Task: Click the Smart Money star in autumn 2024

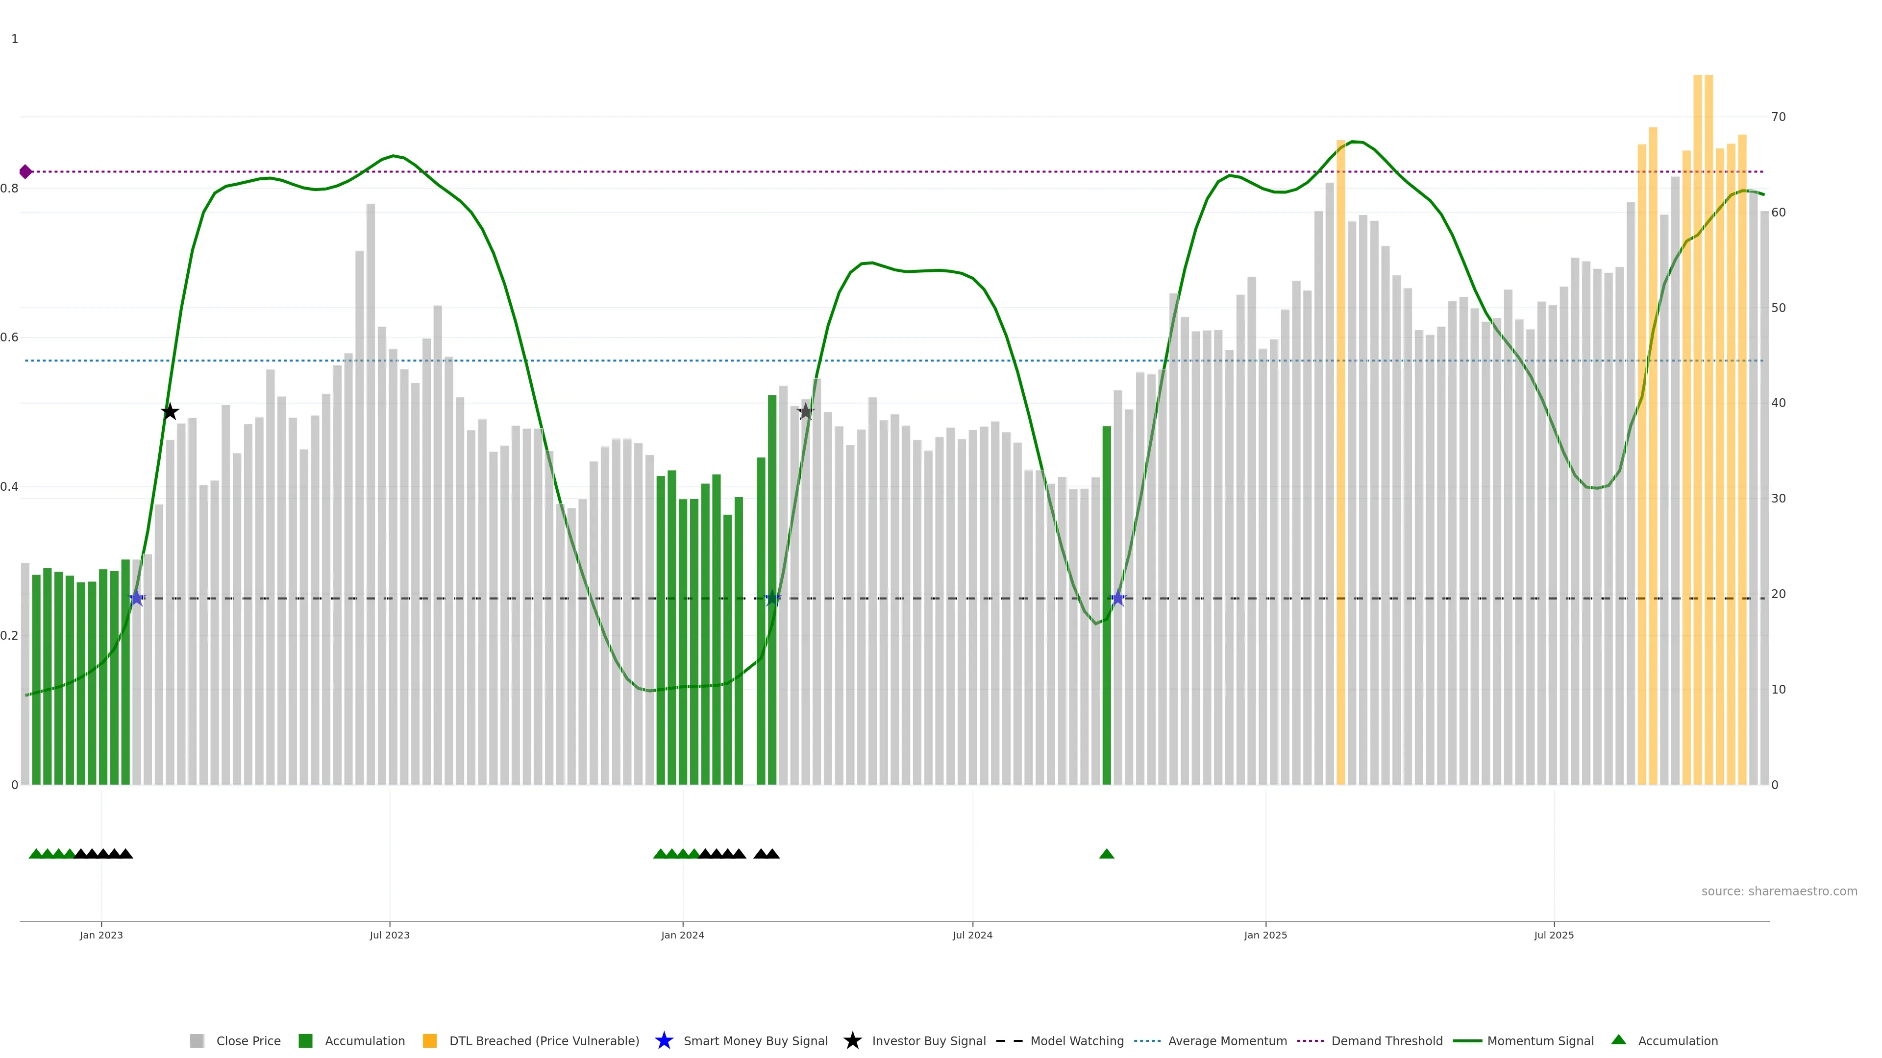Action: click(x=1118, y=598)
